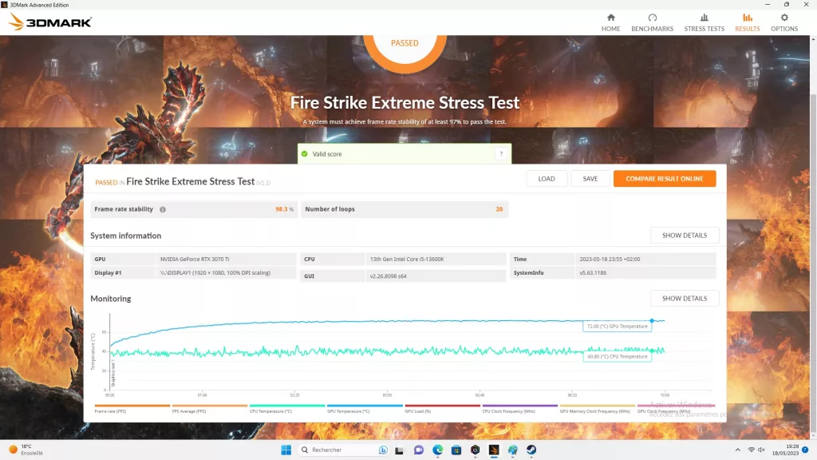The width and height of the screenshot is (817, 460).
Task: Open the help icon next to Valid score
Action: (x=500, y=153)
